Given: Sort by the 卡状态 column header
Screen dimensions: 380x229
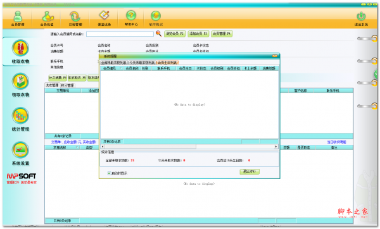Looking at the screenshot, I should point(201,68).
